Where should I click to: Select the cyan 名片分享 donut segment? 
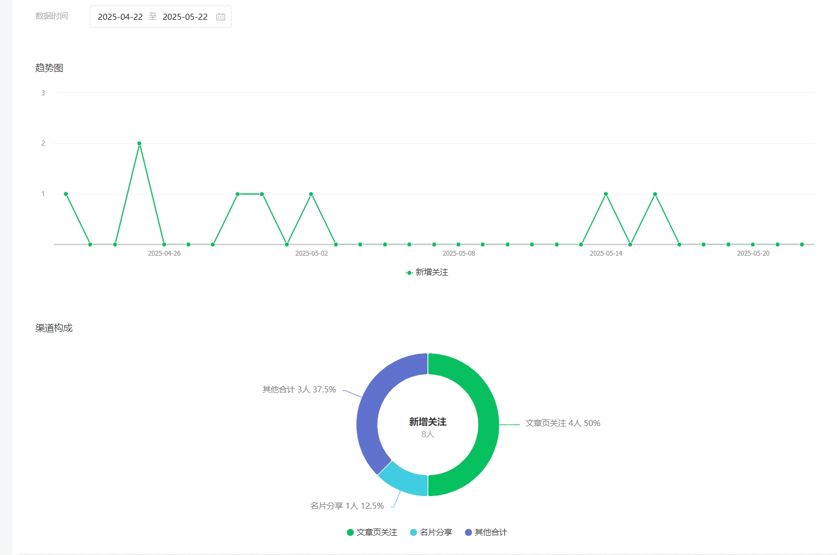406,481
